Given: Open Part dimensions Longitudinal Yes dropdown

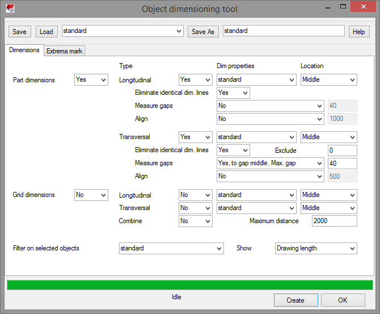Looking at the screenshot, I should 196,80.
